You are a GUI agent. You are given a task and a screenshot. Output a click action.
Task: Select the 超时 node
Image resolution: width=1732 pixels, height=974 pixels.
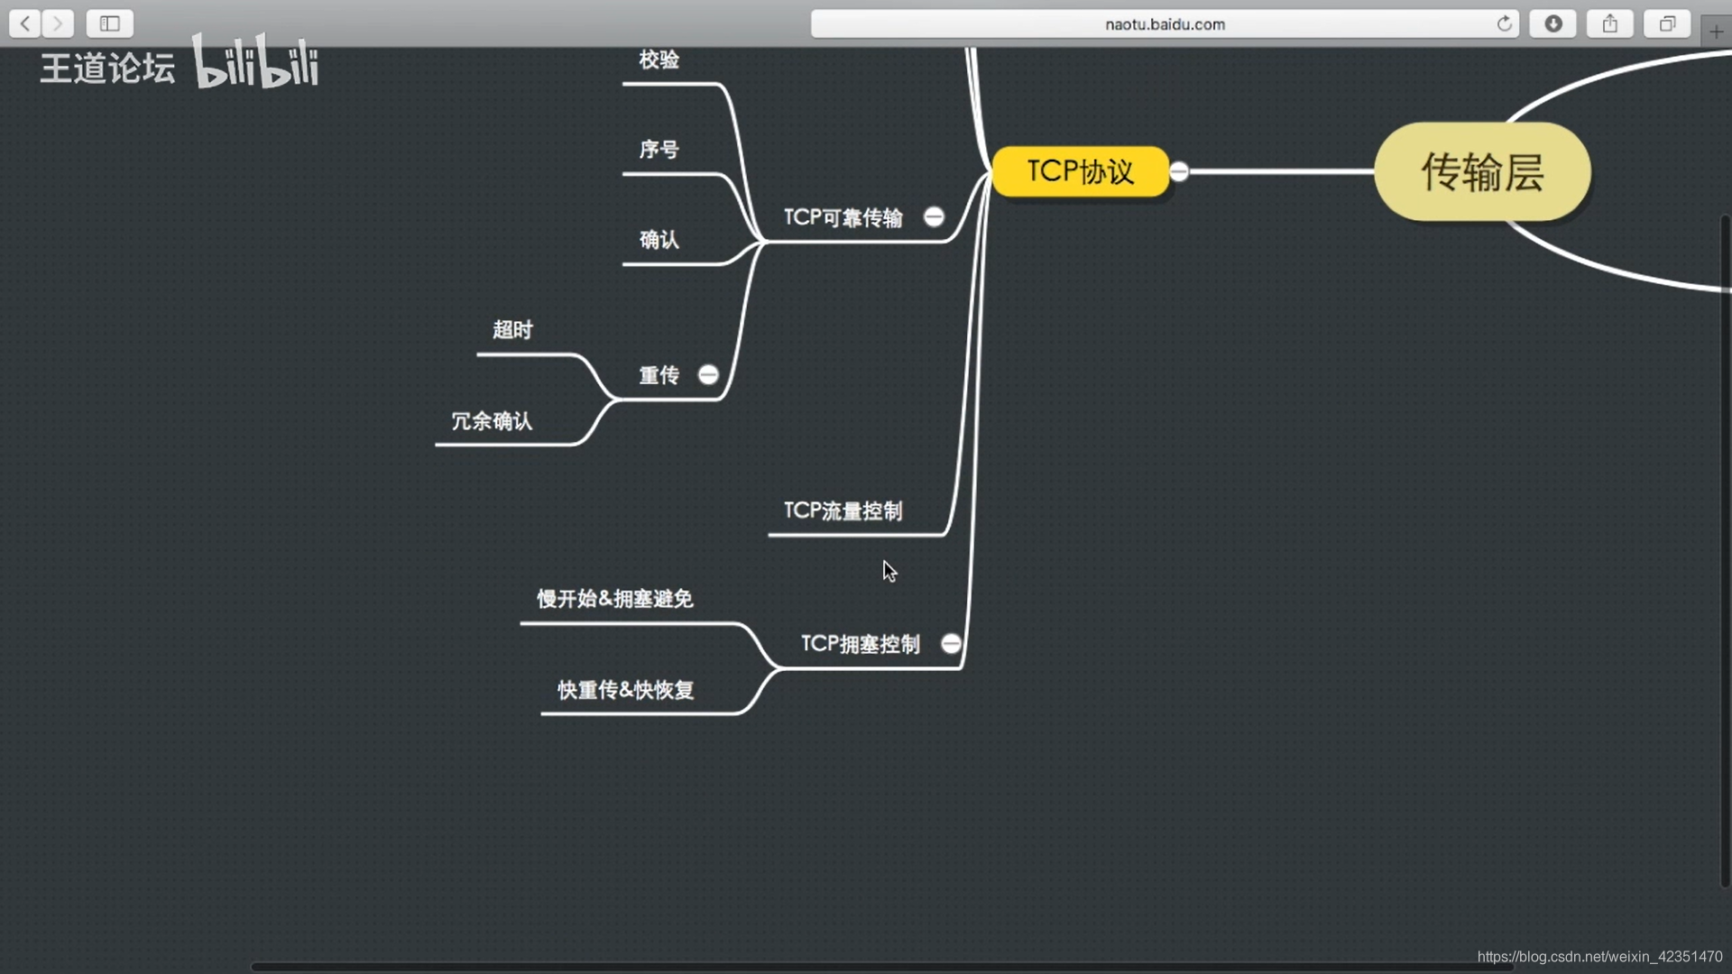tap(512, 330)
